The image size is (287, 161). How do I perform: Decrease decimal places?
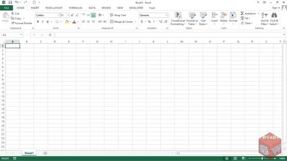(x=165, y=22)
